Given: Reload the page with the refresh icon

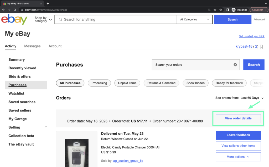Looking at the screenshot, I should coord(15,10).
